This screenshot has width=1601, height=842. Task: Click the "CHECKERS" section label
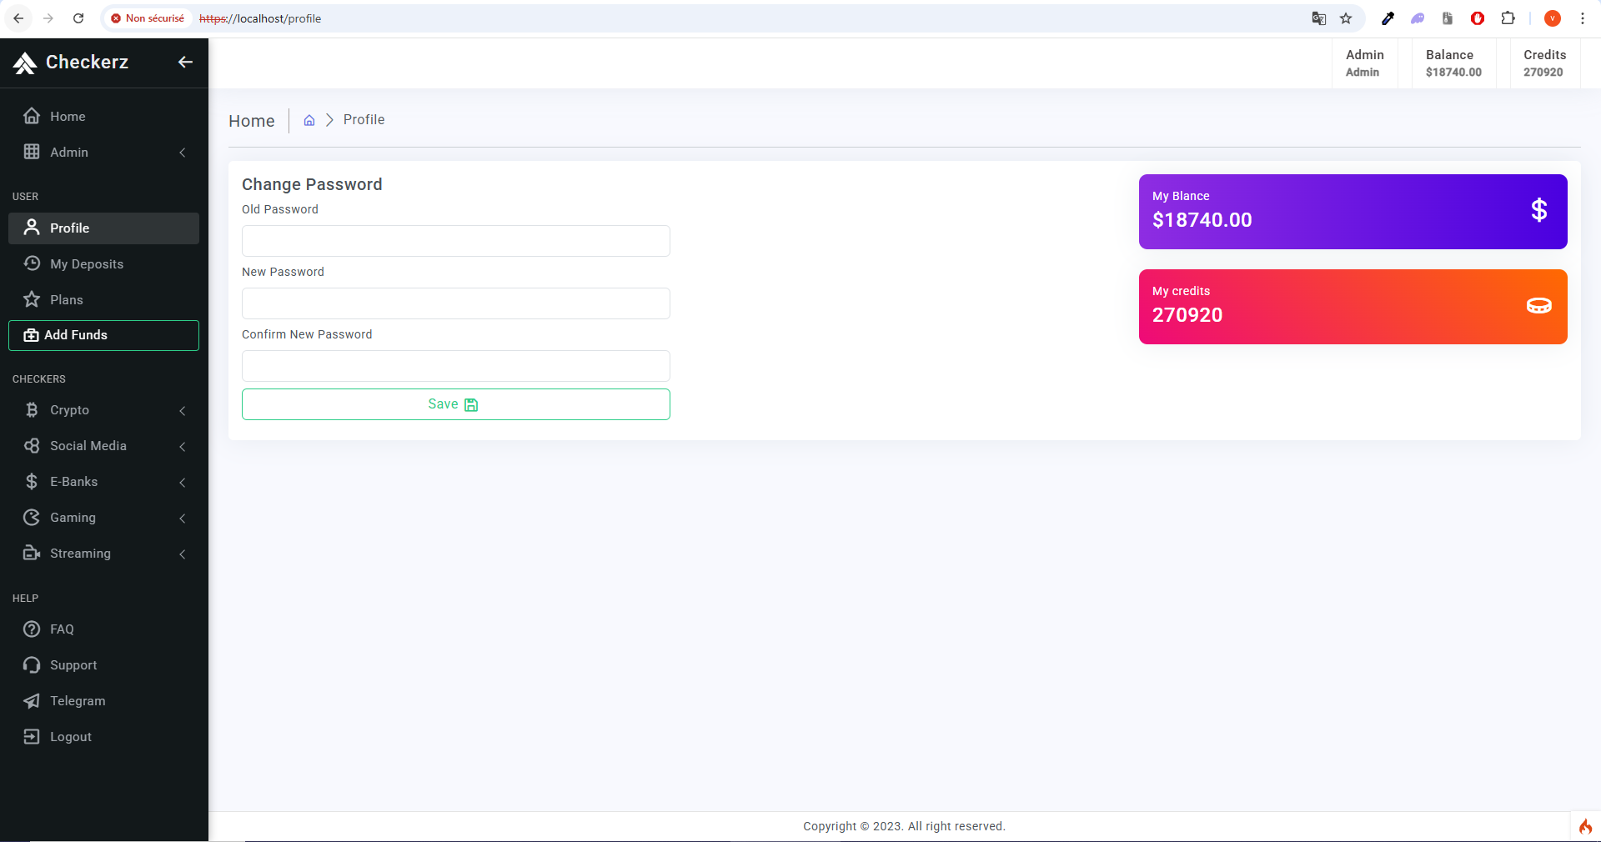(39, 379)
